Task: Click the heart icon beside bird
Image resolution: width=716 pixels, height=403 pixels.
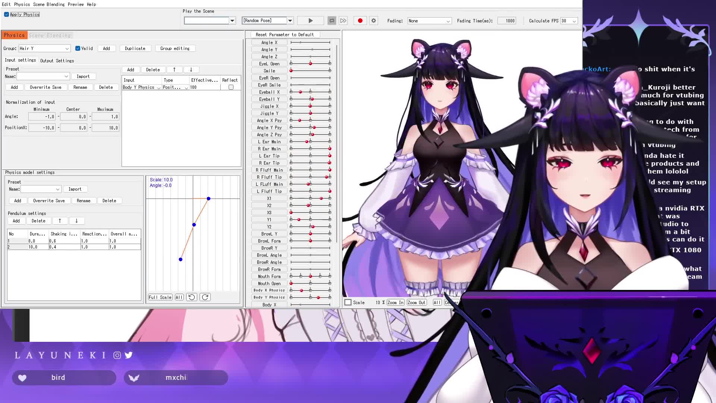Action: [x=22, y=378]
